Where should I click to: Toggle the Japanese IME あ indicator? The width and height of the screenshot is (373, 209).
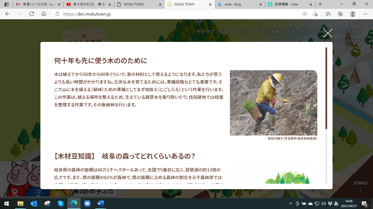coord(336,204)
